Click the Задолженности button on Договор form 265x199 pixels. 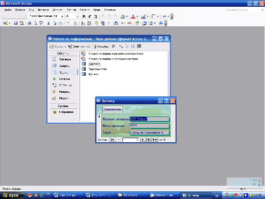pyautogui.click(x=113, y=109)
